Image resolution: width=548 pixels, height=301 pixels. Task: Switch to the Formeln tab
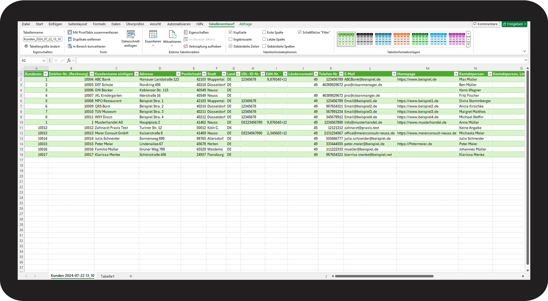(99, 24)
